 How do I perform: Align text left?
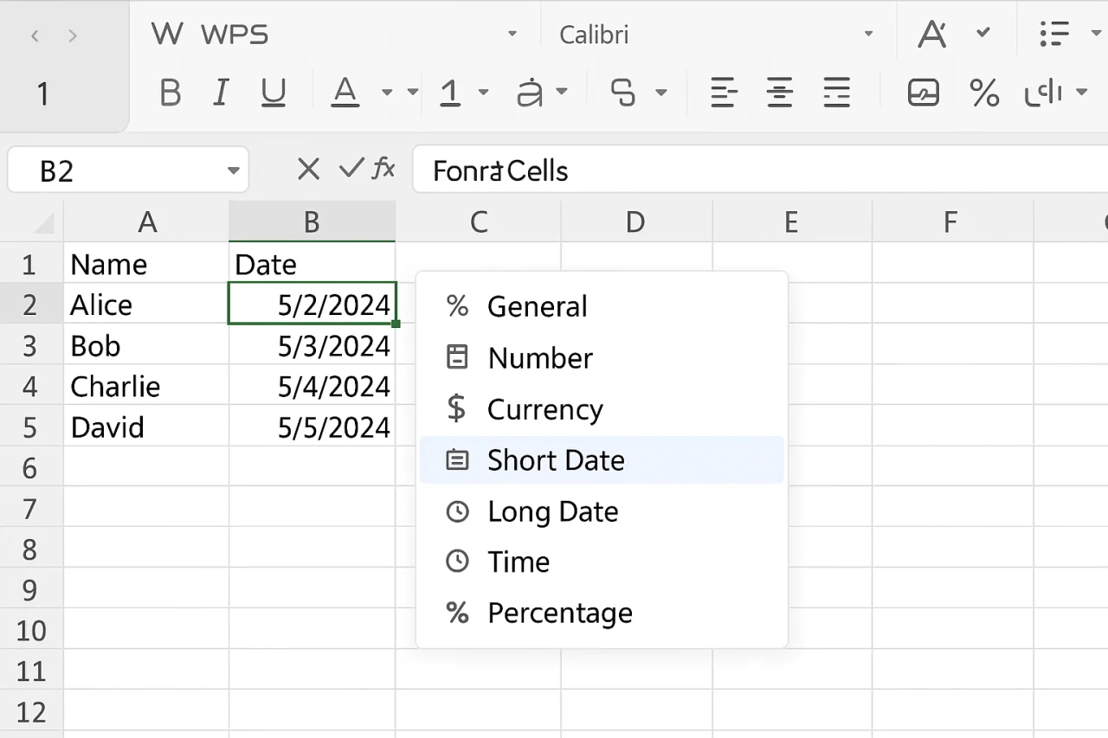click(724, 92)
